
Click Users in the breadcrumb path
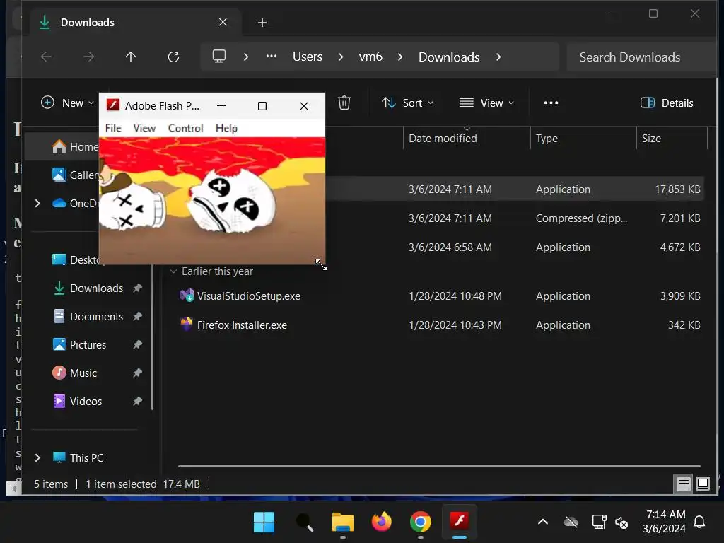308,57
